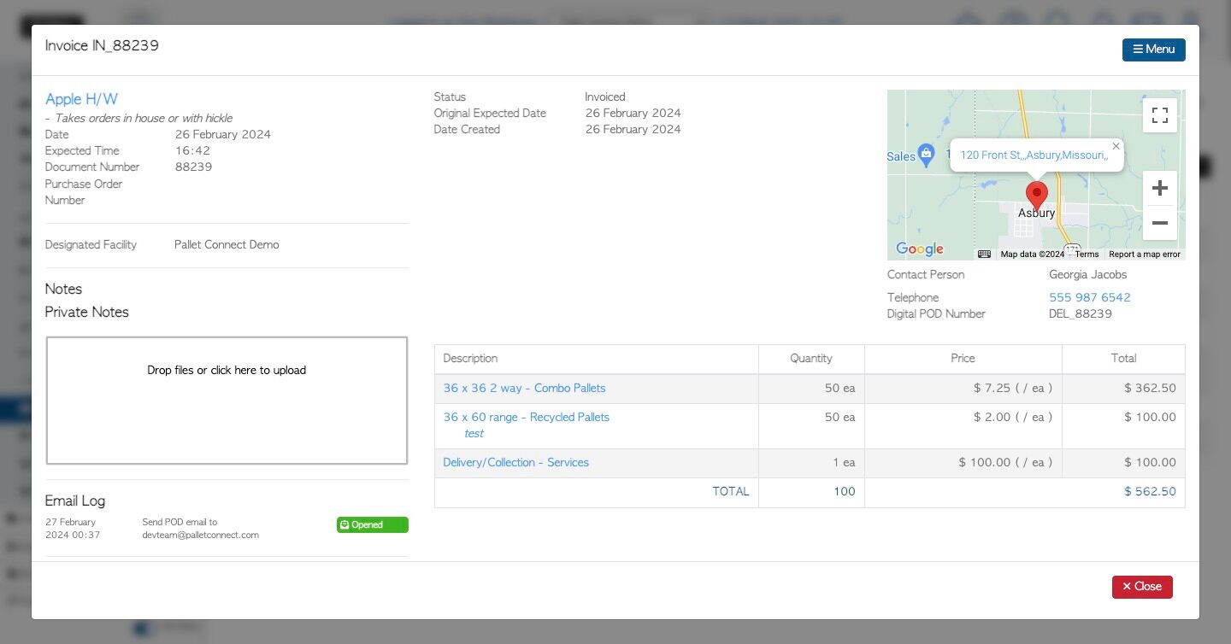
Task: Zoom out on the map
Action: coord(1160,223)
